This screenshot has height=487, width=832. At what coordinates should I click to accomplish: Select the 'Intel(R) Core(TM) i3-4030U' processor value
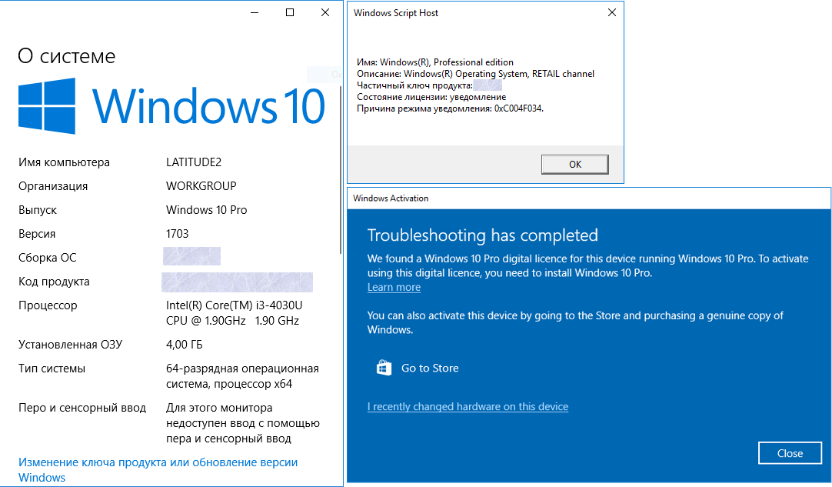pyautogui.click(x=234, y=313)
